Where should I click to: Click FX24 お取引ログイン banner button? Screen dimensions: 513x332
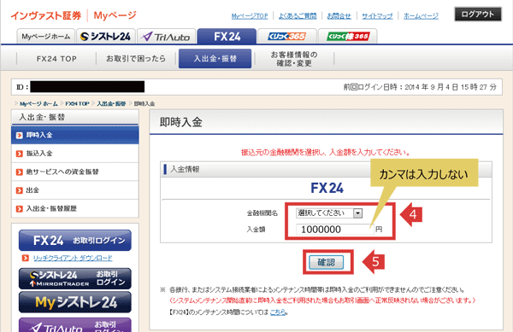tap(75, 241)
